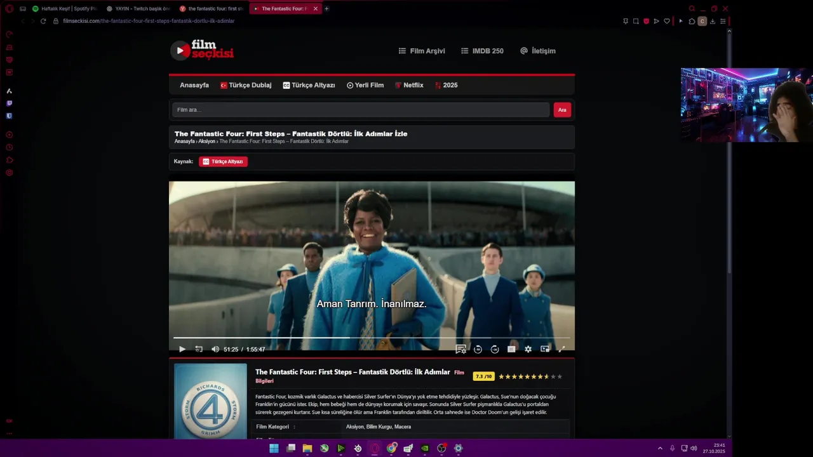Click the star rating row

click(530, 376)
